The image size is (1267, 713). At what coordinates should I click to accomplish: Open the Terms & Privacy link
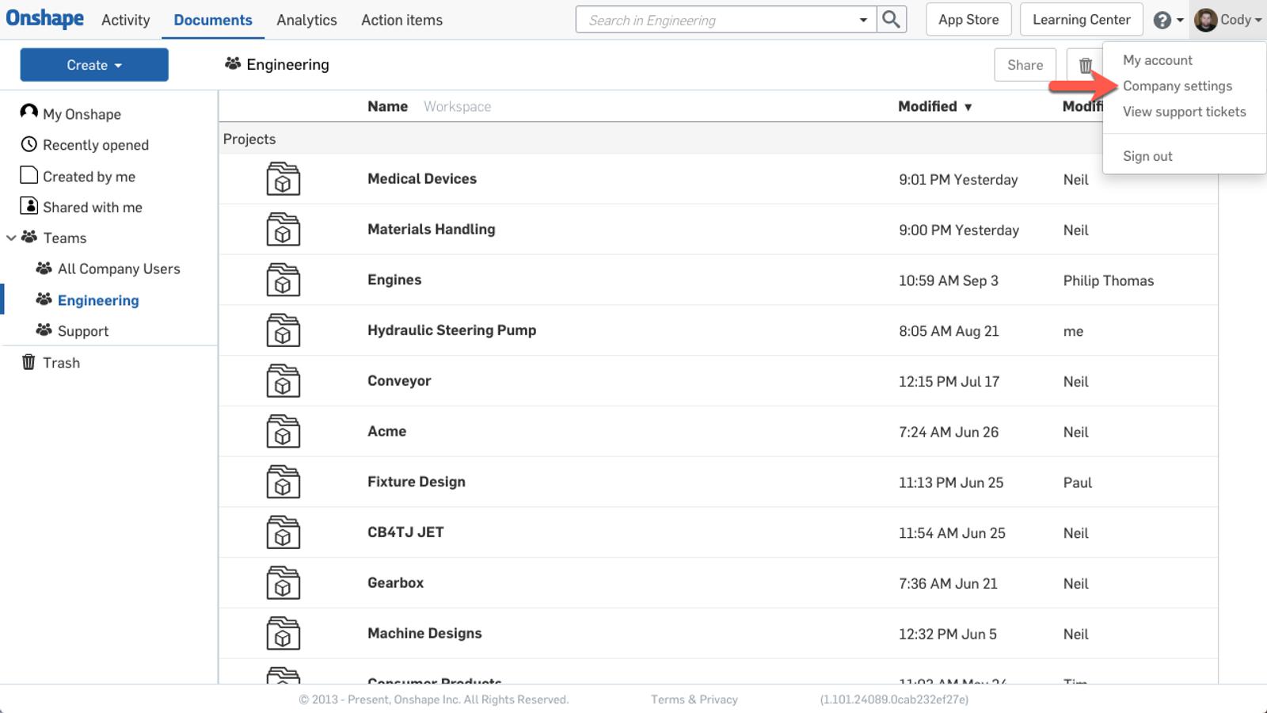pyautogui.click(x=694, y=699)
